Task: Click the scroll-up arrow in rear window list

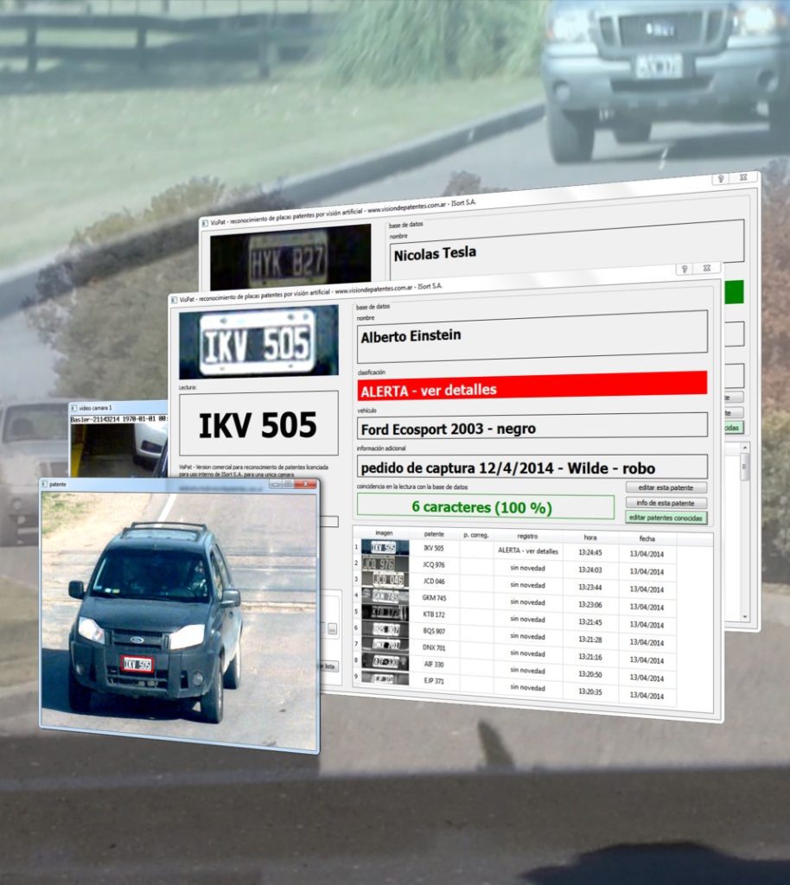Action: [x=745, y=448]
